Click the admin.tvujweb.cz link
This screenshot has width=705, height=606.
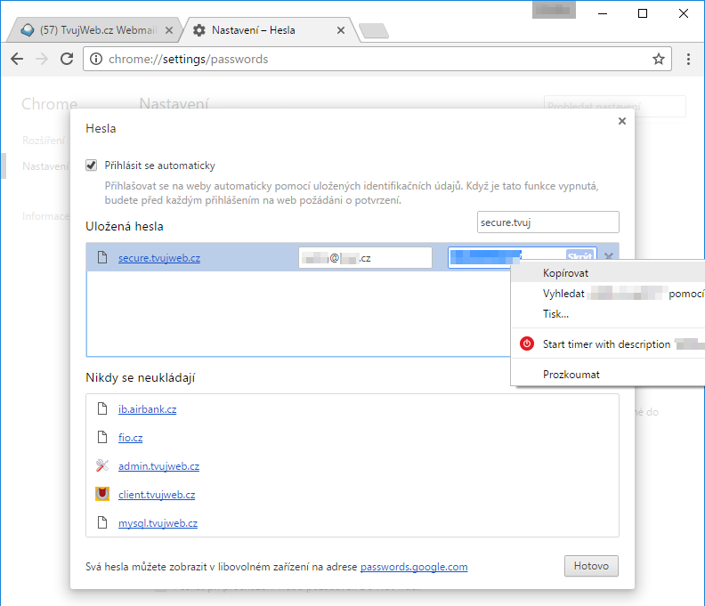tap(158, 466)
